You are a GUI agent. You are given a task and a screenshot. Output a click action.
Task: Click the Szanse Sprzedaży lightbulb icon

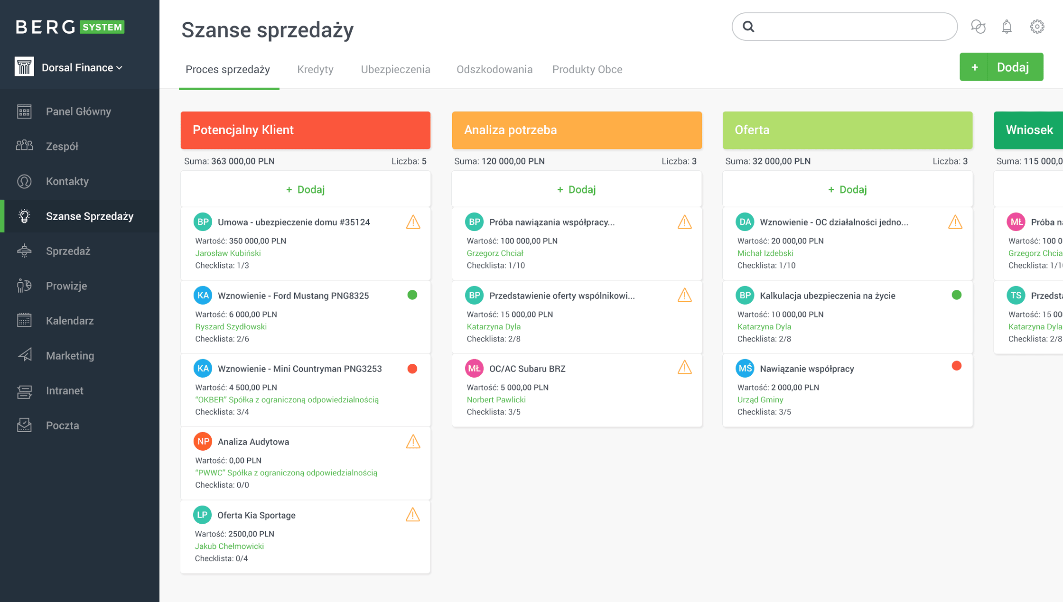24,216
